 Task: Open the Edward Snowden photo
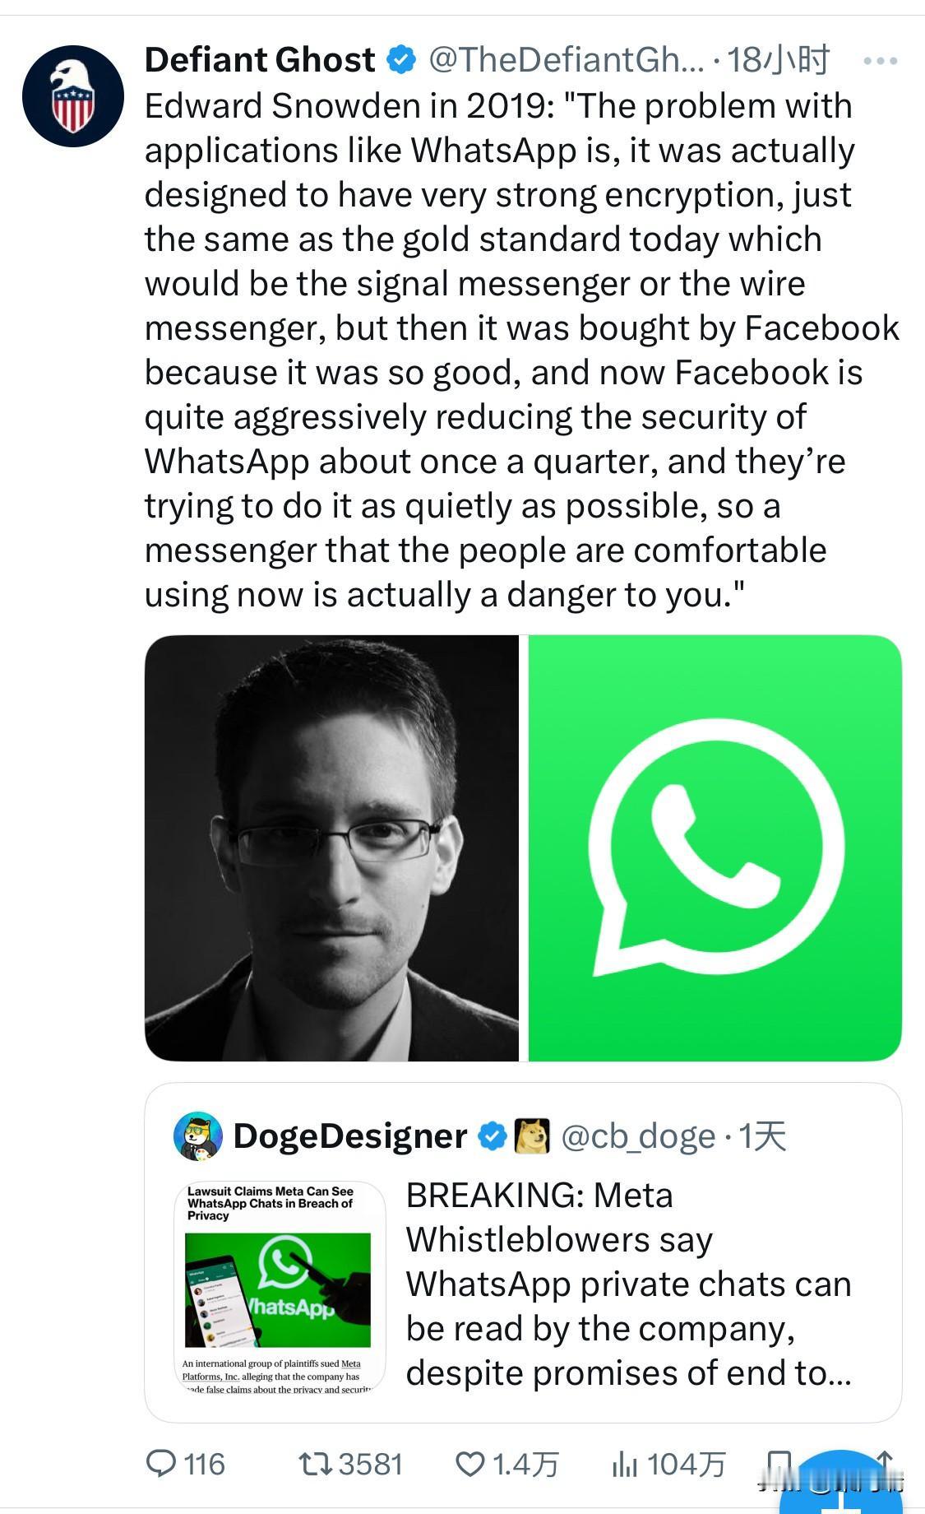pos(333,848)
